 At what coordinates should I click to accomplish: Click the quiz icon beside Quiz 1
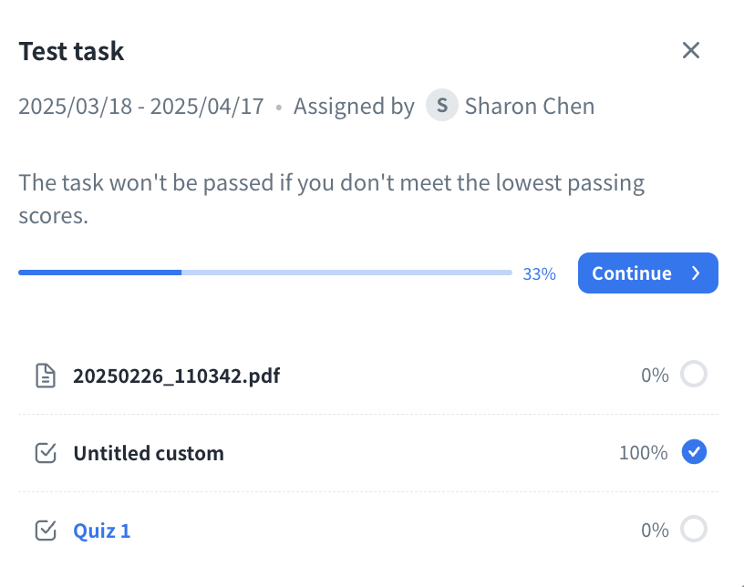click(x=45, y=530)
